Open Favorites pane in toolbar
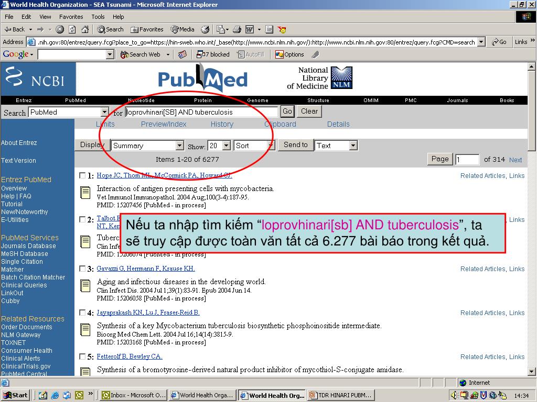The height and width of the screenshot is (402, 537). click(147, 29)
